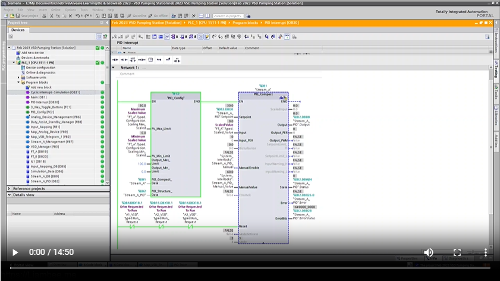Insert a normally open contact
Screen dimensions: 500x281
coord(115,59)
